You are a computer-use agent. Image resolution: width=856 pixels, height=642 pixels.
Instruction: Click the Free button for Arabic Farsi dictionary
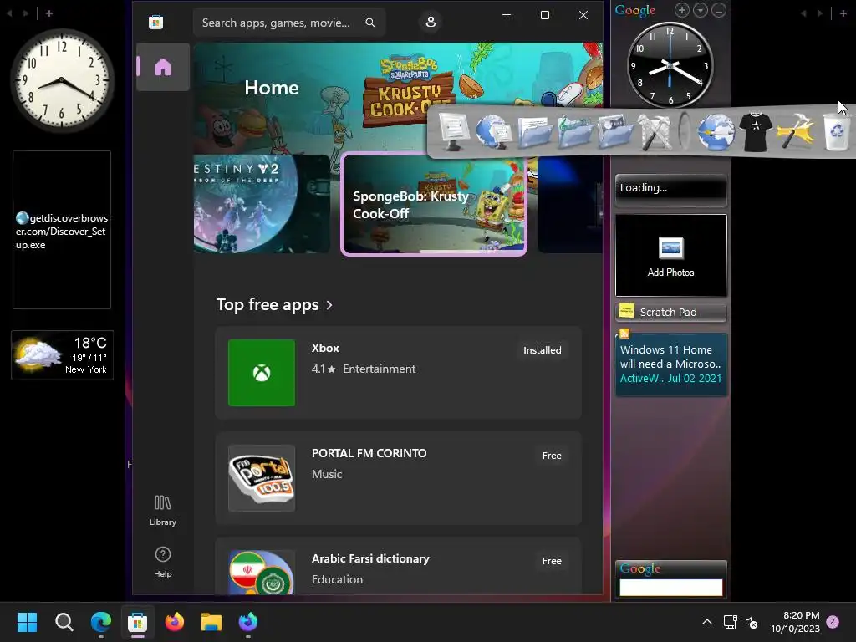[552, 561]
